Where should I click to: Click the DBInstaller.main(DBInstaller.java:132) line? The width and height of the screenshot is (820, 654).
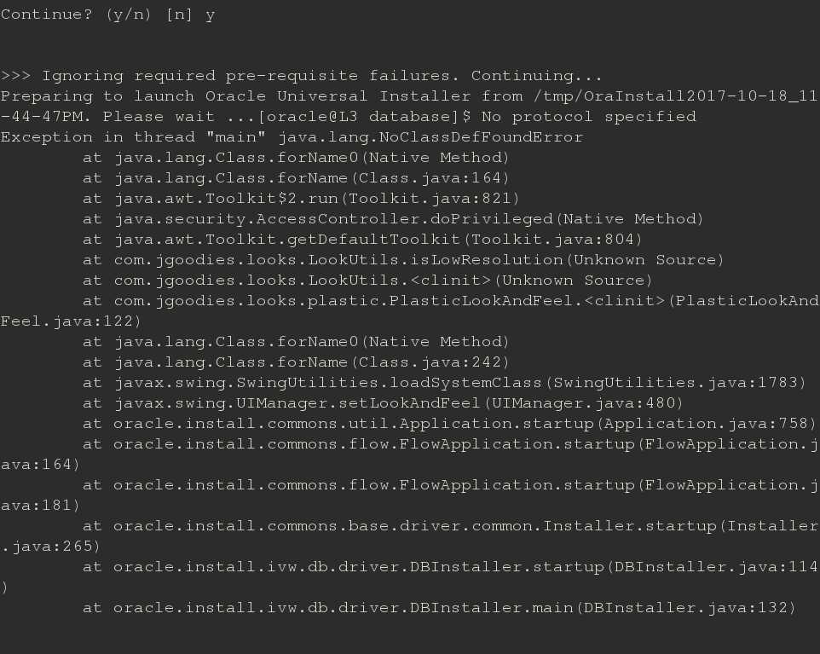[x=439, y=607]
